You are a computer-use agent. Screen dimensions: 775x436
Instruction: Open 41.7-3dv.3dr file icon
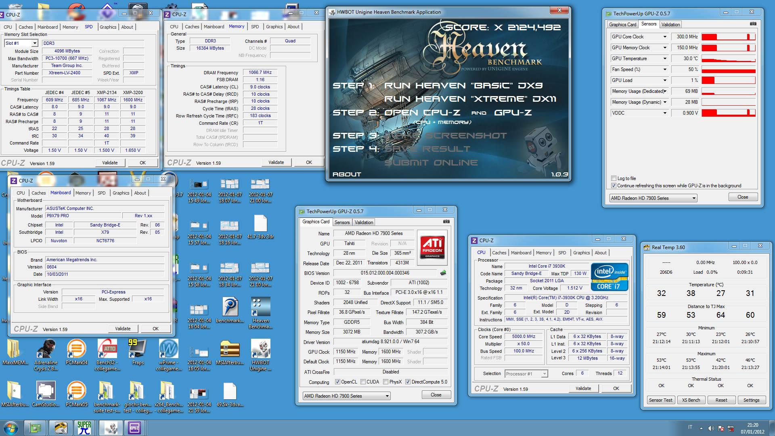260,226
